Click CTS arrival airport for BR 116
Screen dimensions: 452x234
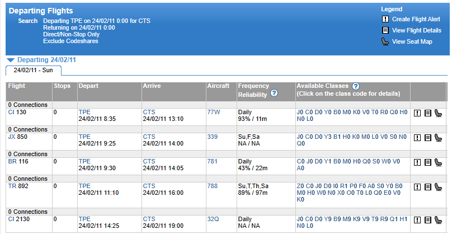tap(149, 161)
